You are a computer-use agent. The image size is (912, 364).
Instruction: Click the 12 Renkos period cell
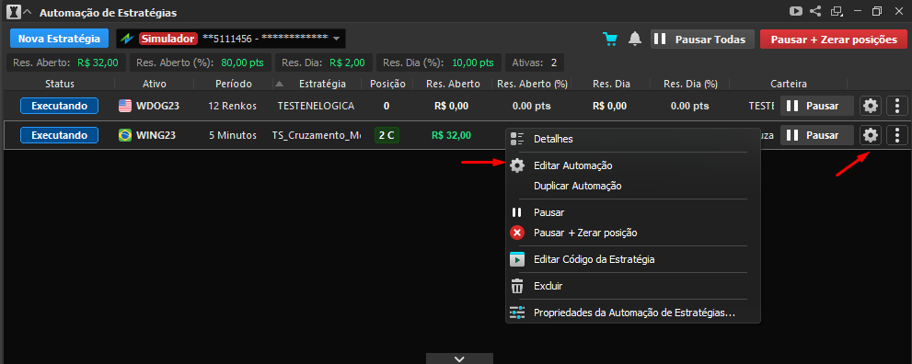click(233, 106)
